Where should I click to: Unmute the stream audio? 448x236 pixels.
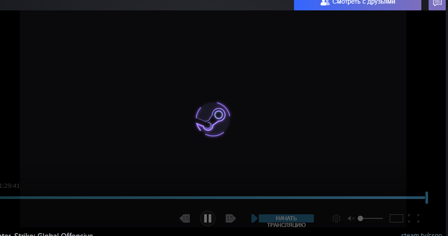point(351,218)
